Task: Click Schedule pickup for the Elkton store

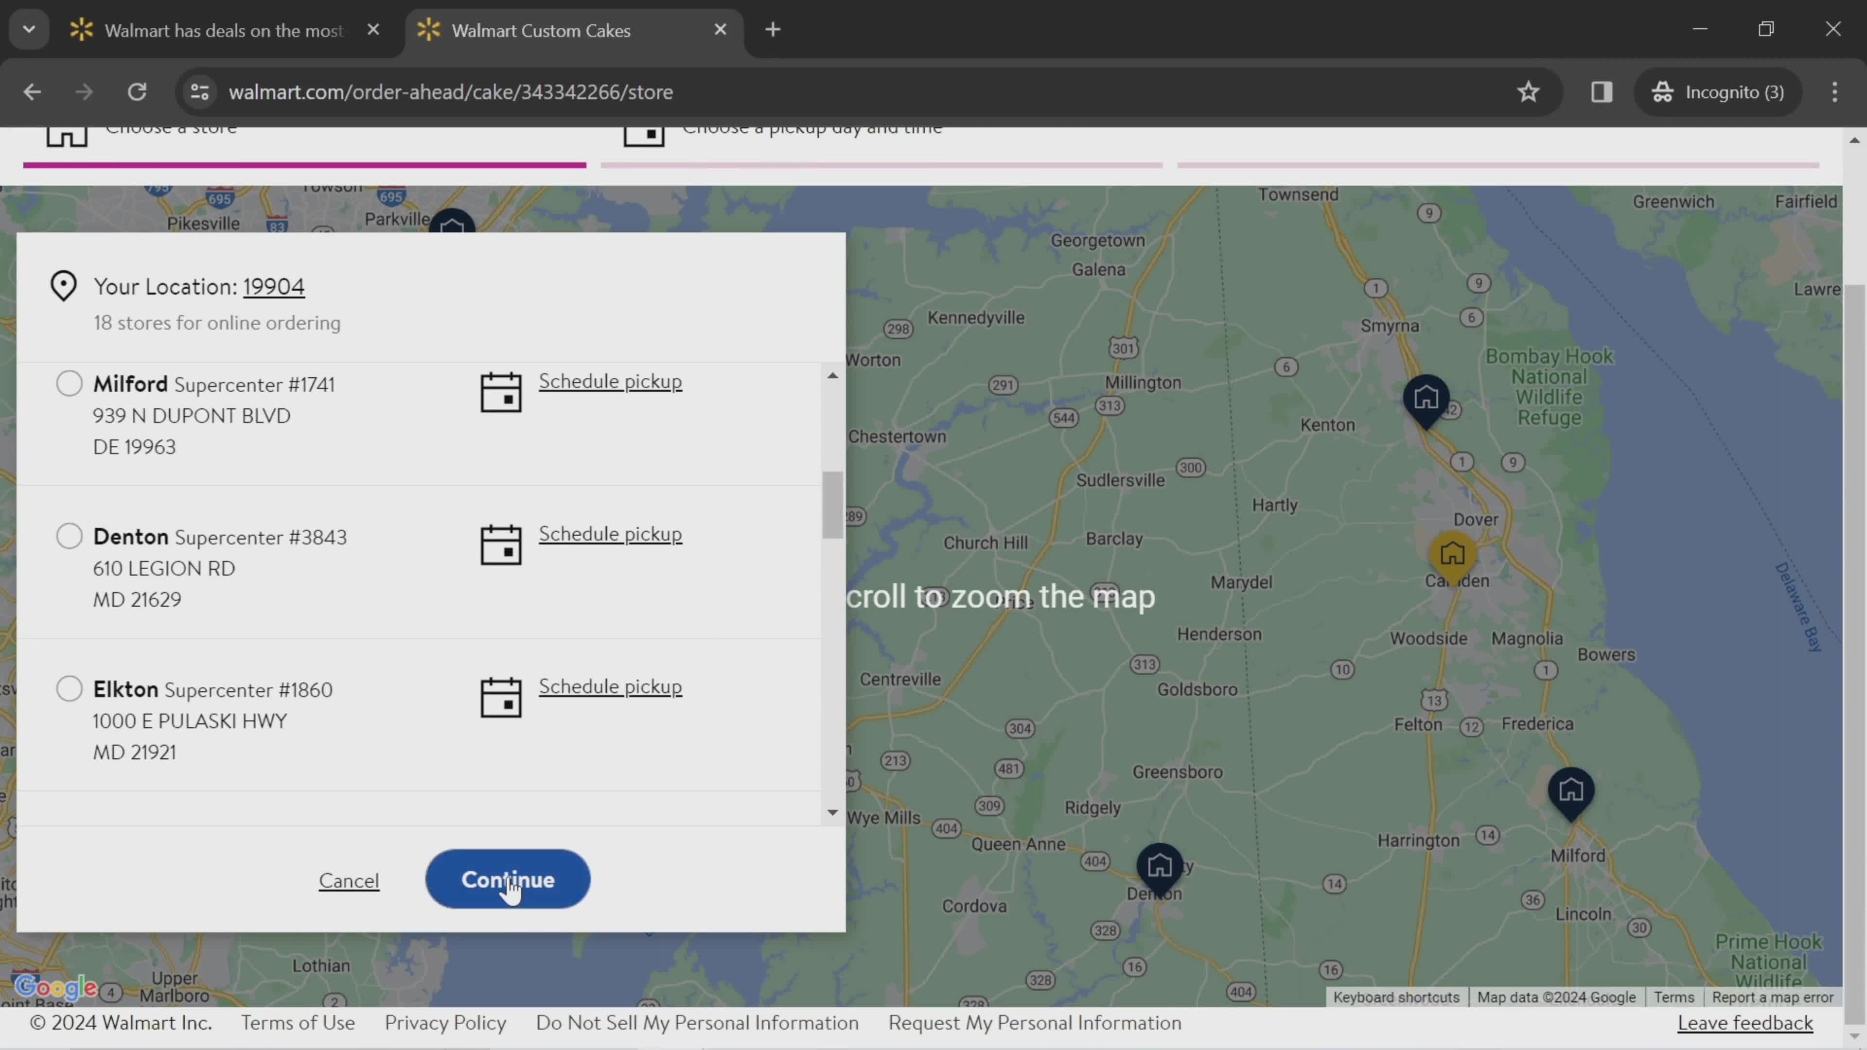Action: click(x=610, y=686)
